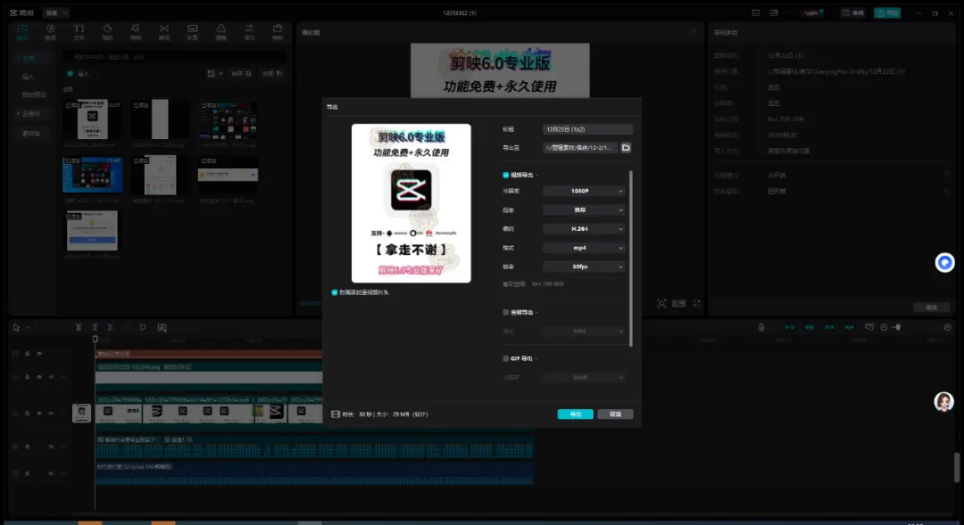Click the 标题 title input field
Screen dimensions: 964x525
point(587,129)
